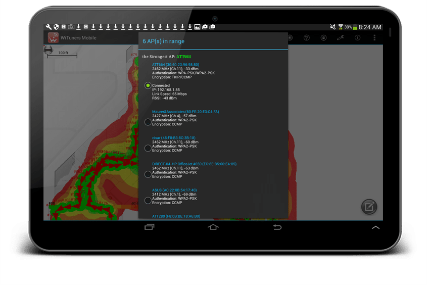Tap the 'IP: 192.168.1.85' line
427x285 pixels.
(166, 89)
